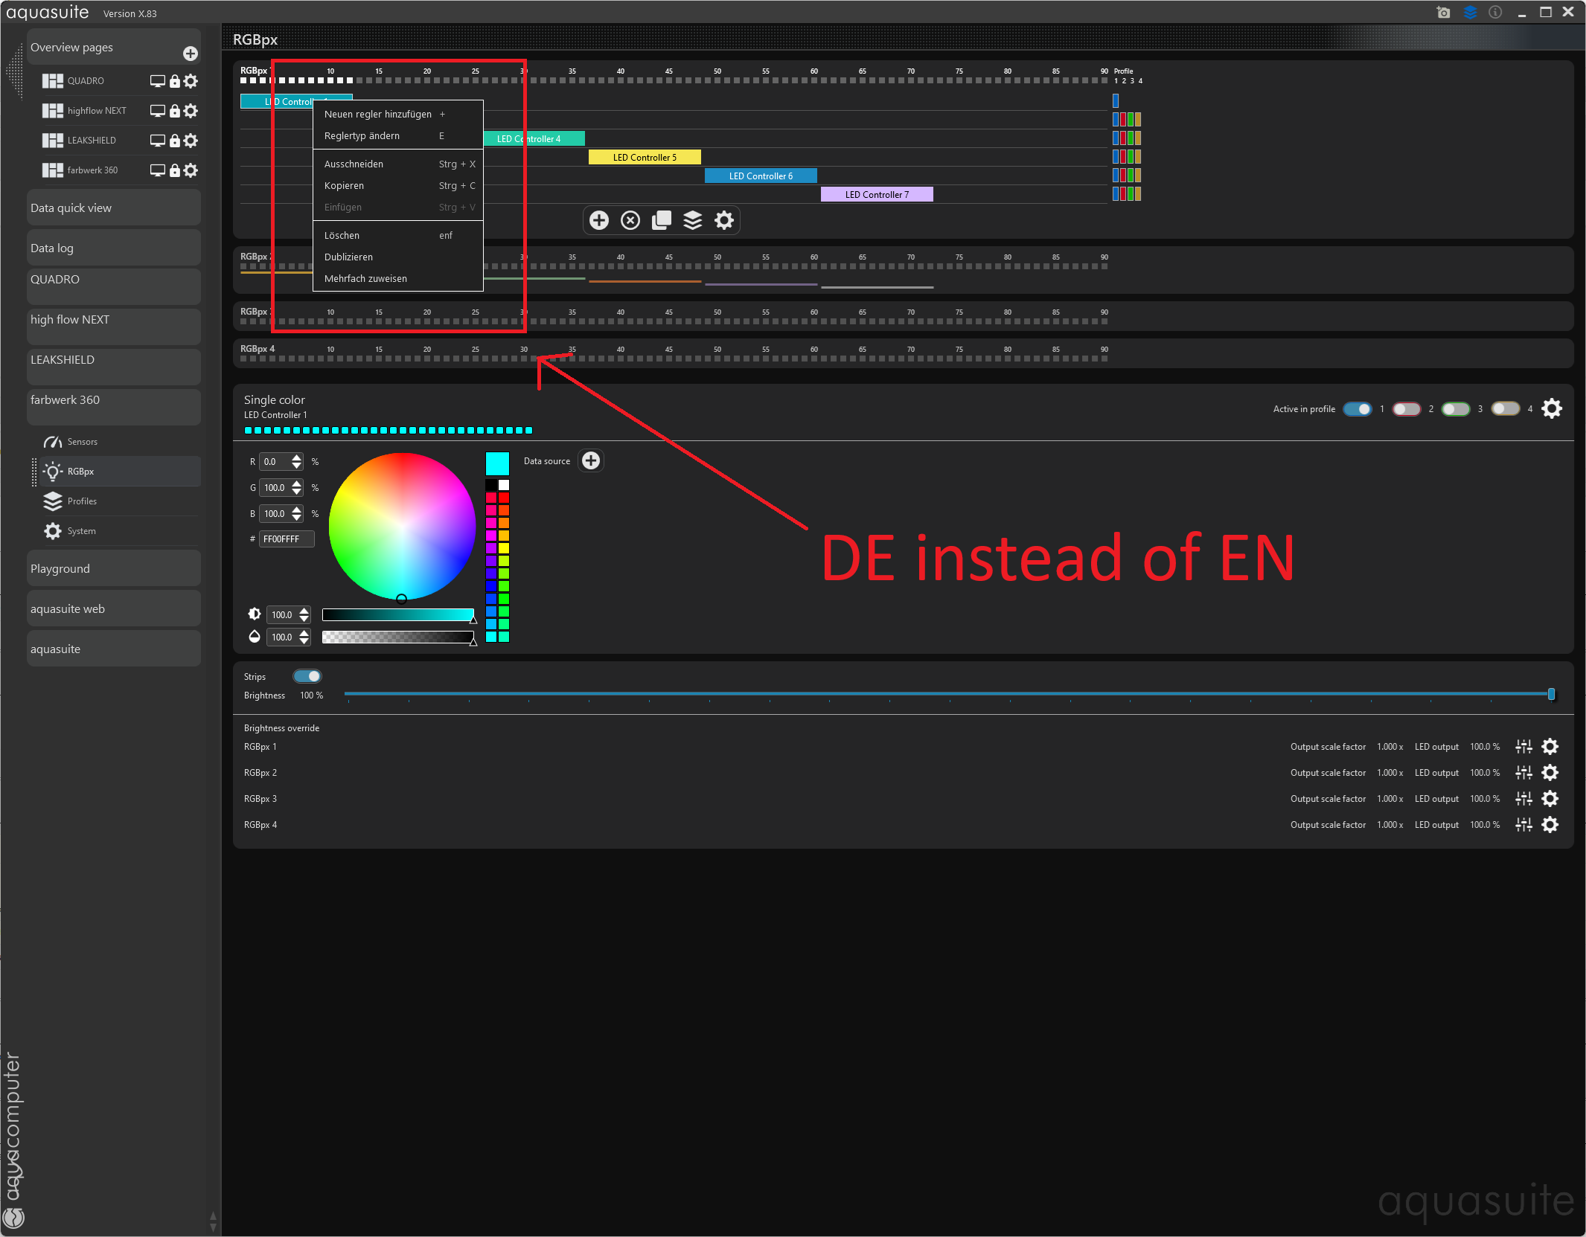Click the add controller plus icon in toolbar
Screen dimensions: 1586x1237
tap(599, 220)
